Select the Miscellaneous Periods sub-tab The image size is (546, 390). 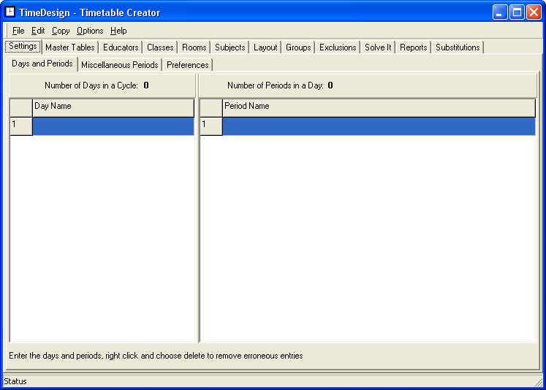pyautogui.click(x=120, y=65)
